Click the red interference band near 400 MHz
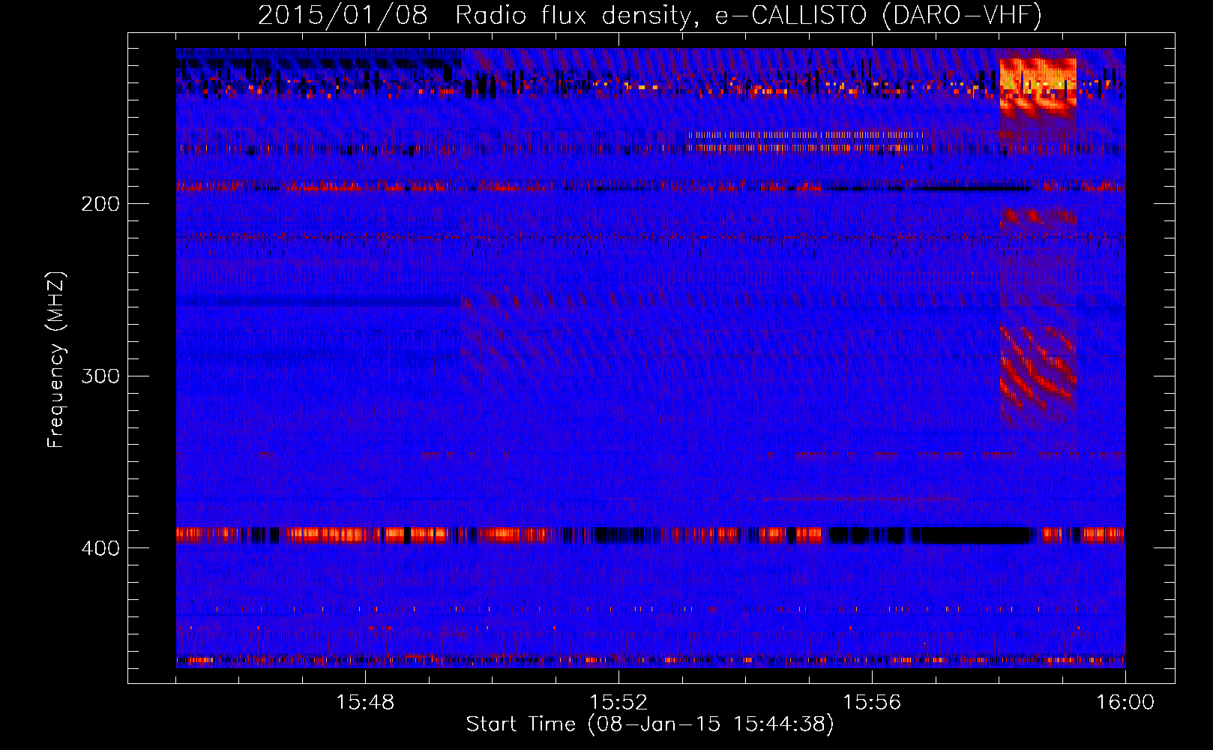Screen dimensions: 1213x750 click(650, 535)
